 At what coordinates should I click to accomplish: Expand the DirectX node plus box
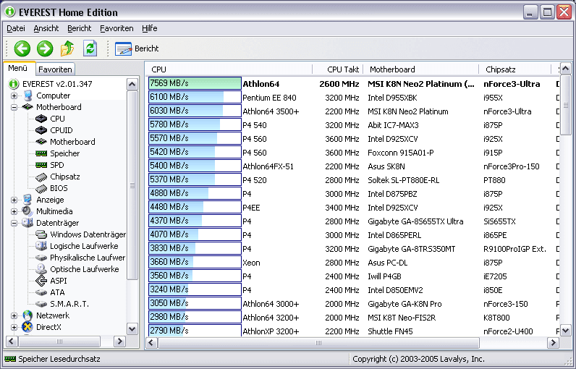14,327
